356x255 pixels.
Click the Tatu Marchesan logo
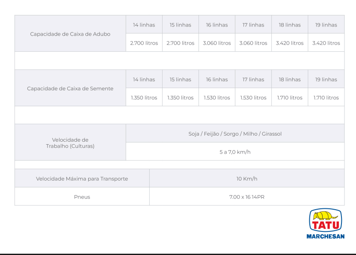point(326,224)
